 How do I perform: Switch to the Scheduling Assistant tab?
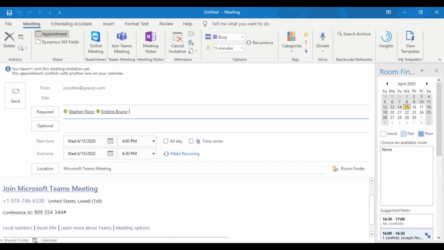tap(71, 24)
